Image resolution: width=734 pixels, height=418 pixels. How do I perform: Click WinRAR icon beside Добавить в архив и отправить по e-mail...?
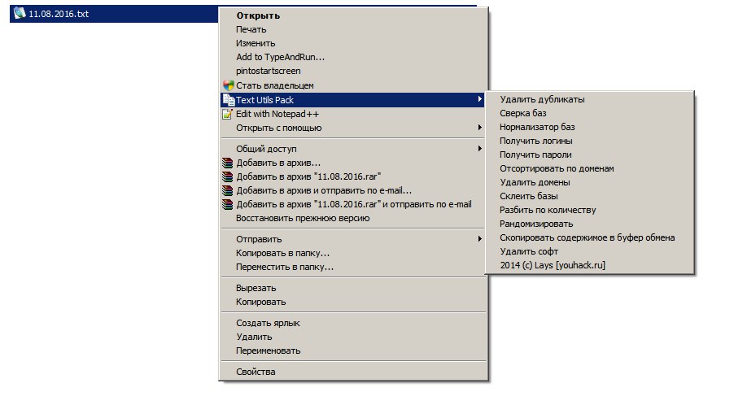[x=228, y=190]
